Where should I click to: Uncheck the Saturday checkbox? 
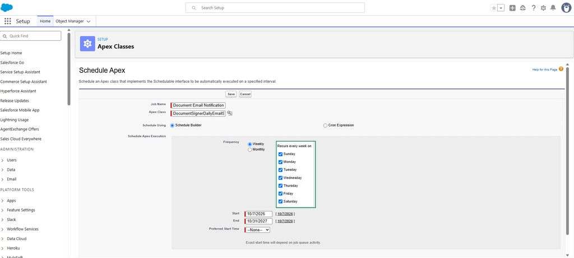[x=280, y=201]
